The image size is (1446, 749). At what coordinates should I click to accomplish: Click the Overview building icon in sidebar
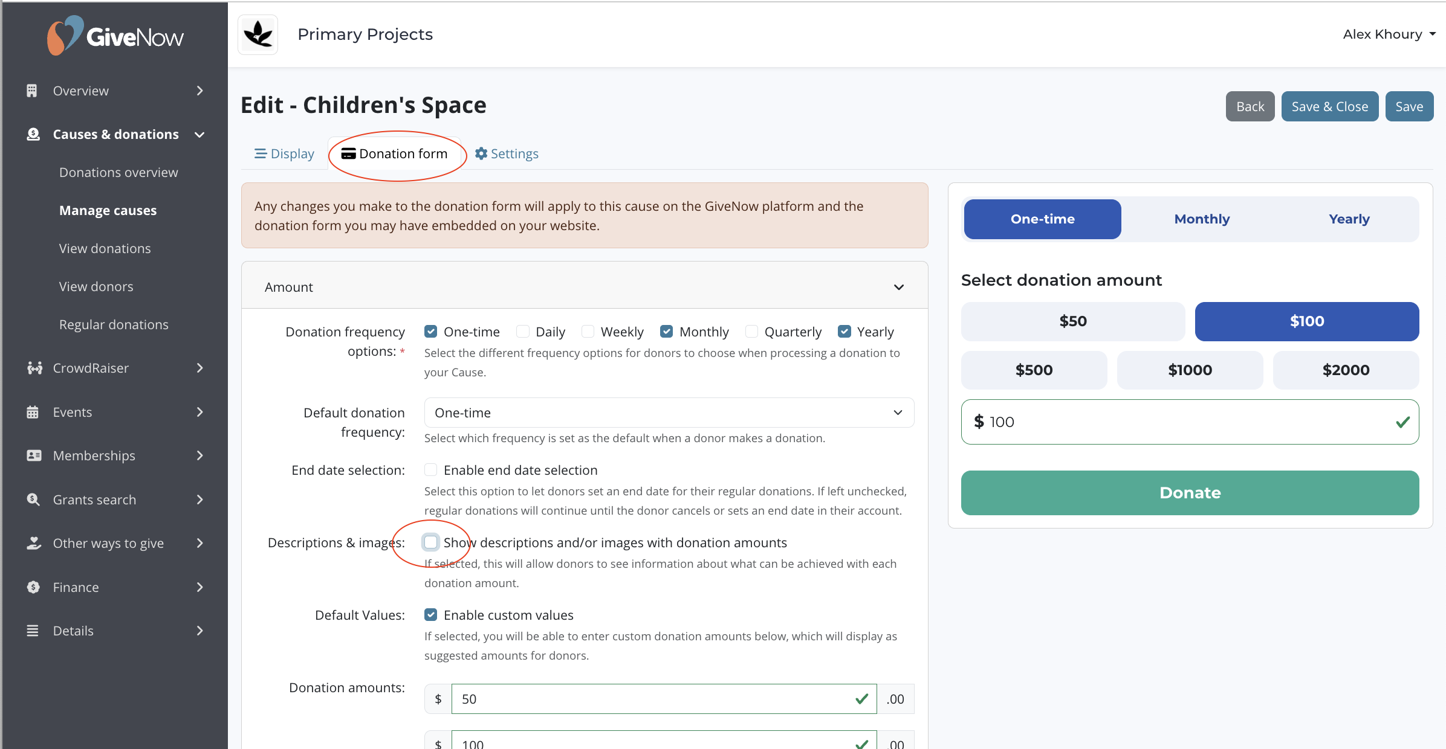coord(32,91)
